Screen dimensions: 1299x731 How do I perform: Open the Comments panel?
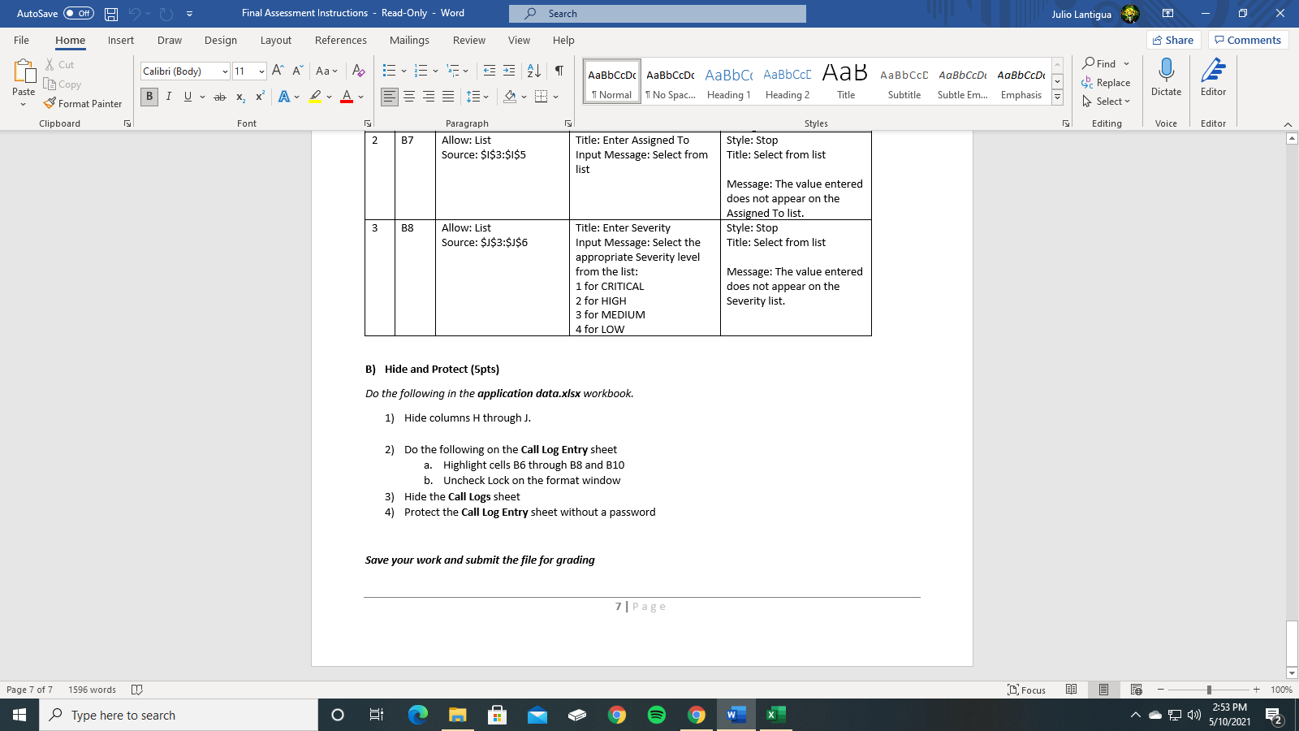[1249, 39]
